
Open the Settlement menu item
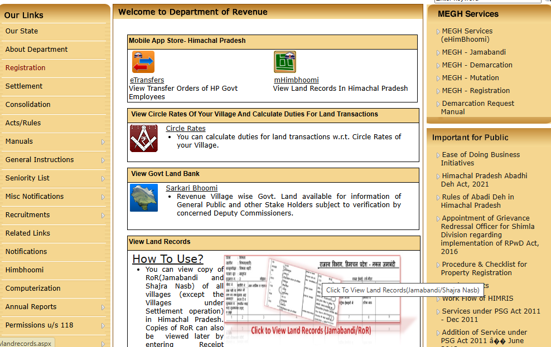click(24, 86)
